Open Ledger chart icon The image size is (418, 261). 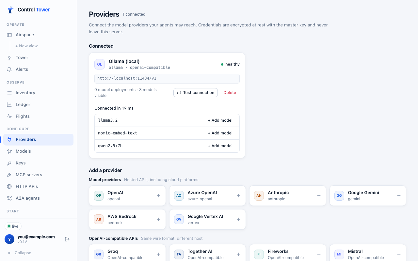(9, 105)
